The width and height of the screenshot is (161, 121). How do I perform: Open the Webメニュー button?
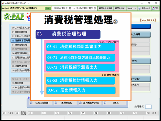click(x=132, y=8)
